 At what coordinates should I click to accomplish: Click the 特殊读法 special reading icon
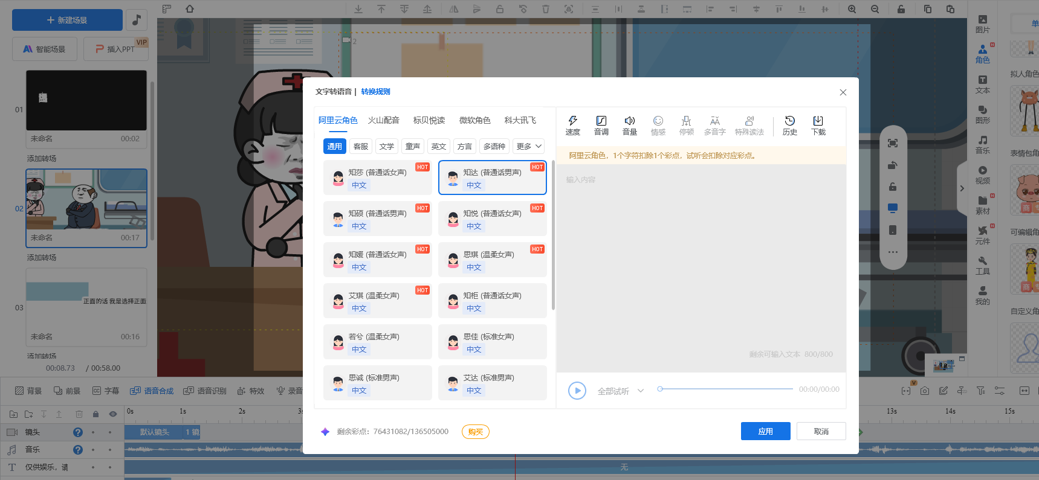click(x=749, y=126)
